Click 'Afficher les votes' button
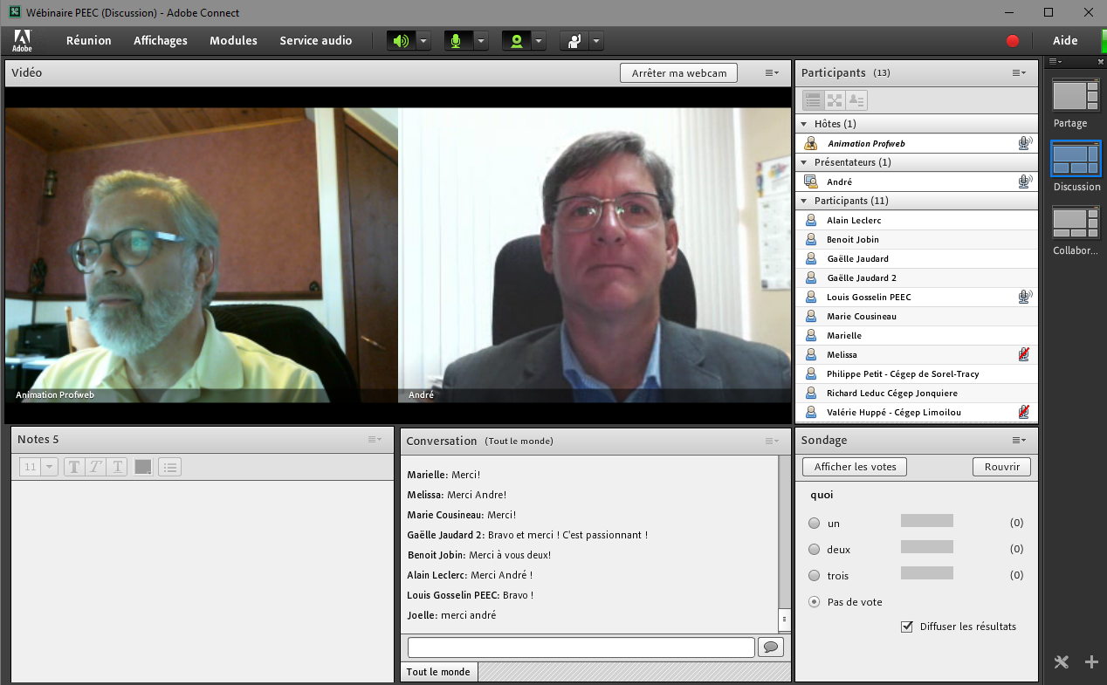 click(855, 467)
